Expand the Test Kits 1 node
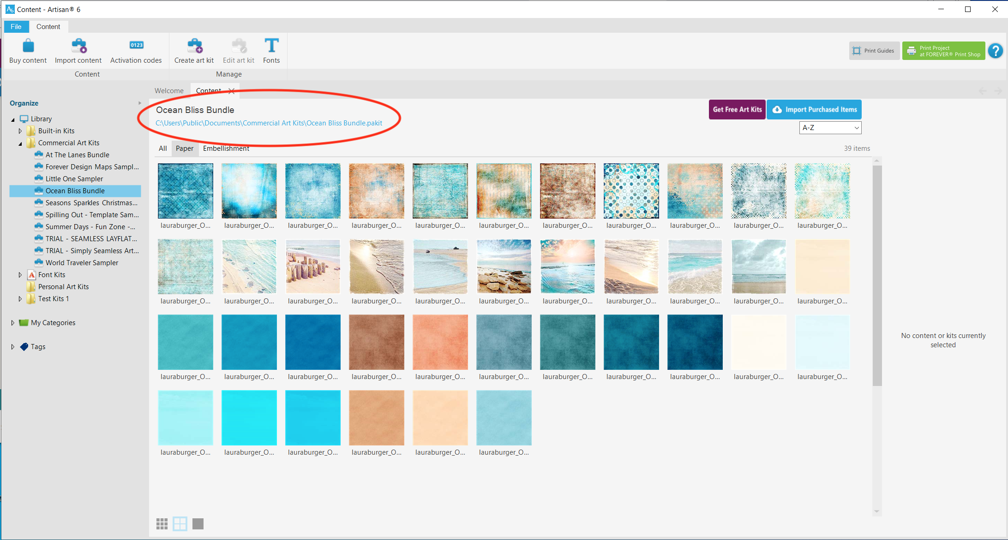 (x=20, y=299)
